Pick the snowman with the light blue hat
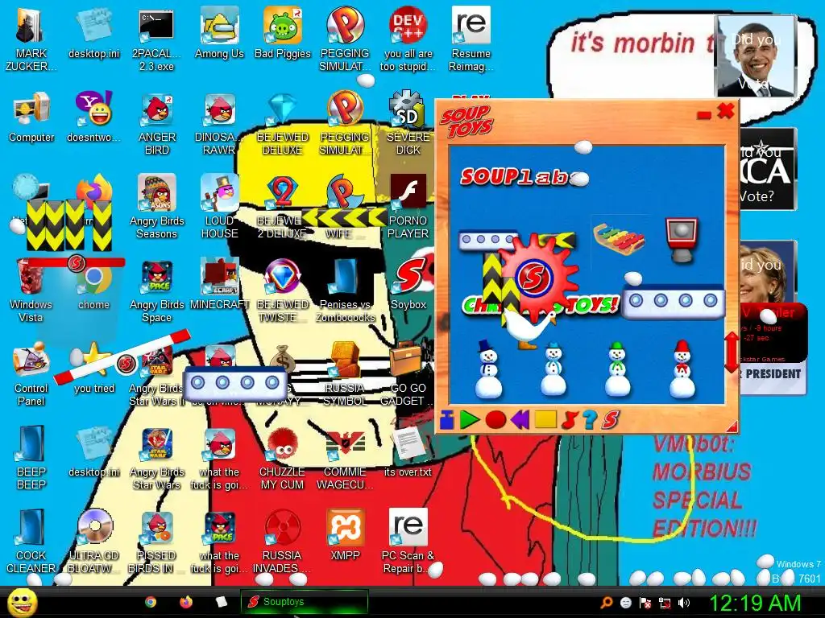 coord(553,369)
